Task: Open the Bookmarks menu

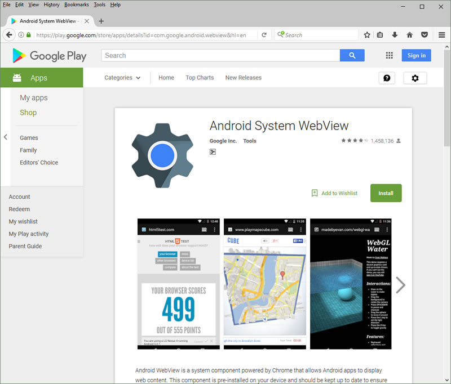Action: (x=77, y=5)
